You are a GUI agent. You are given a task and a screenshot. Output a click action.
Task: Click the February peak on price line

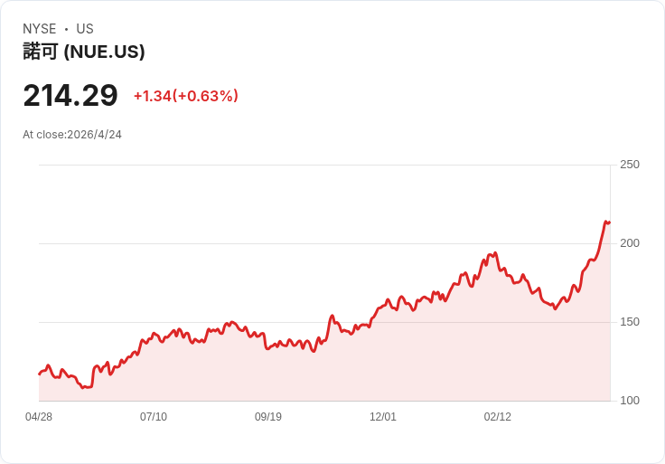point(495,253)
